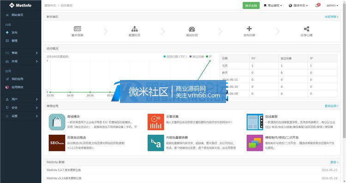The width and height of the screenshot is (346, 183).
Task: Open the admin account dropdown
Action: point(332,6)
